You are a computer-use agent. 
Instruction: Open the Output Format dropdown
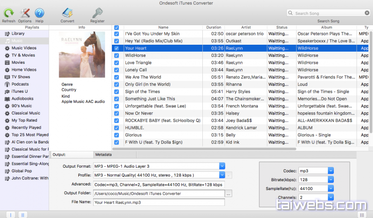(222, 166)
